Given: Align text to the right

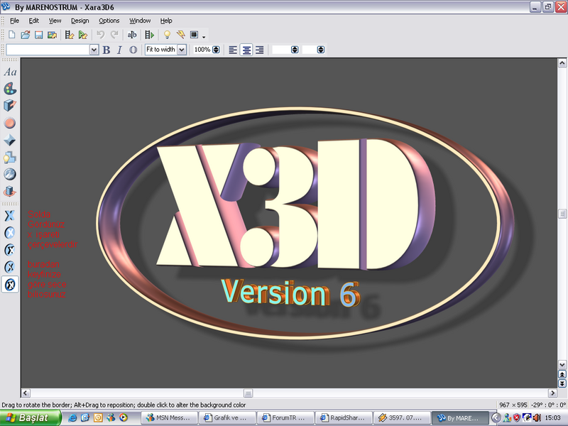Looking at the screenshot, I should click(x=259, y=50).
